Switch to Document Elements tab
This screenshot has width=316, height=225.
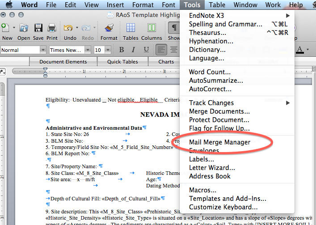[63, 62]
